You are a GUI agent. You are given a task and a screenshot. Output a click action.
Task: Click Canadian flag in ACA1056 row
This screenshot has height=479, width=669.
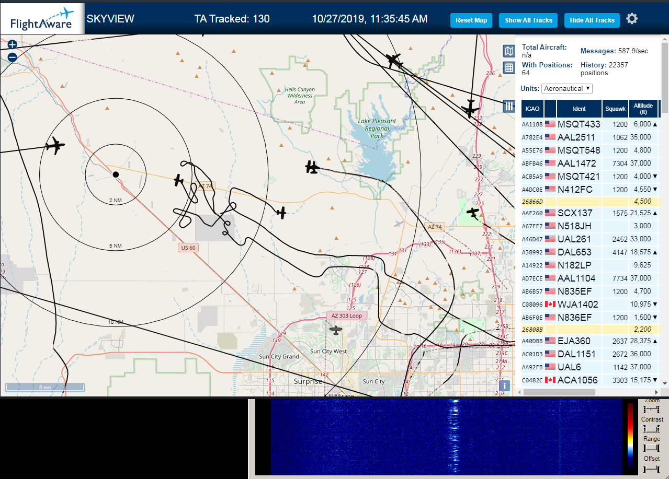tap(550, 380)
